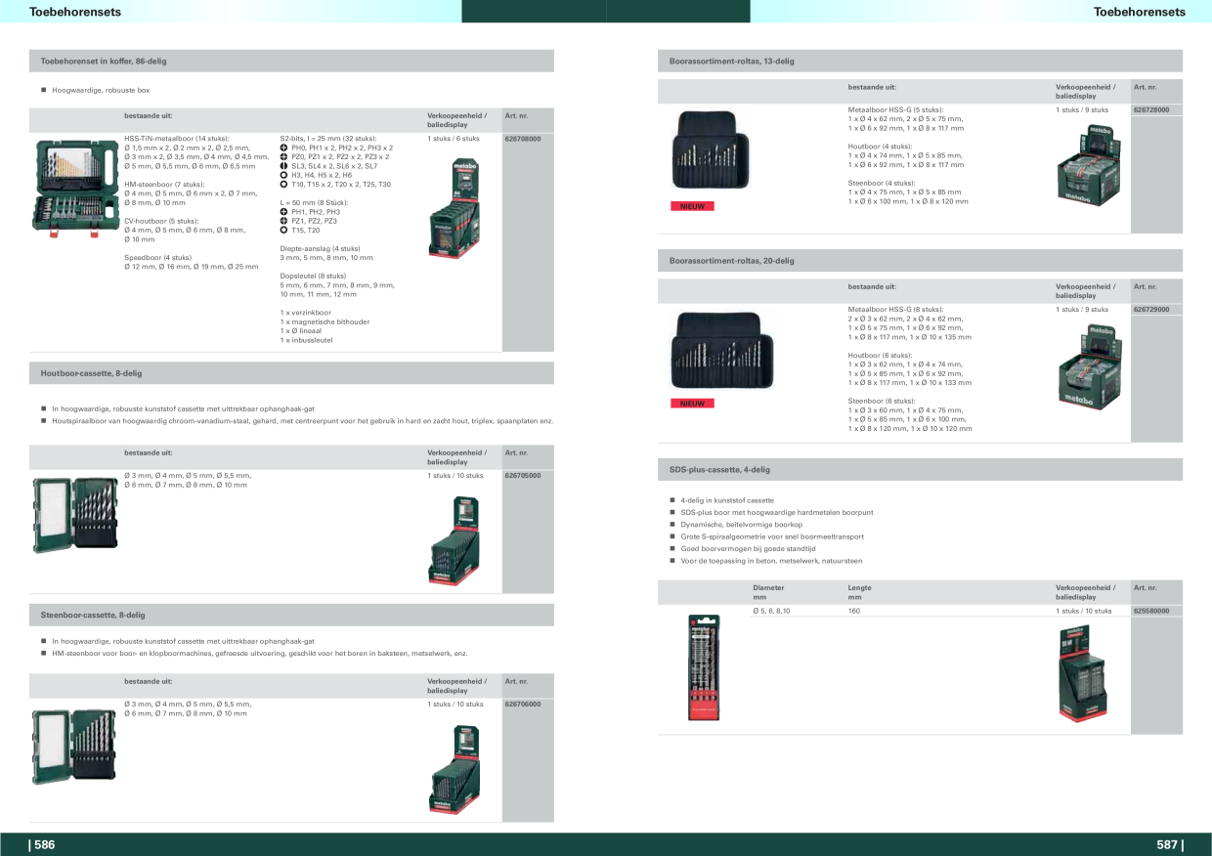Screen dimensions: 1212x856
Task: Click 'HSS-TiN-metaalboor (14 stuks):' text
Action: click(176, 139)
